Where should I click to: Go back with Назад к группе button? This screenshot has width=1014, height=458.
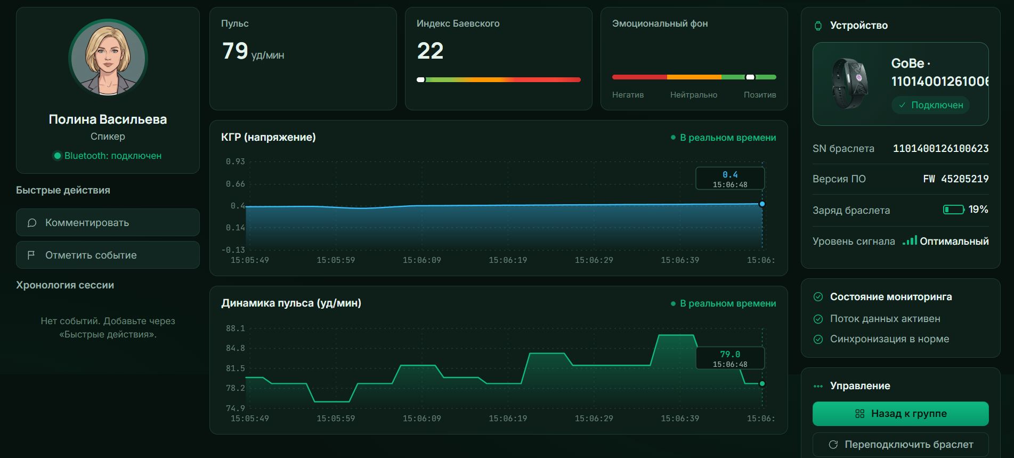(901, 414)
